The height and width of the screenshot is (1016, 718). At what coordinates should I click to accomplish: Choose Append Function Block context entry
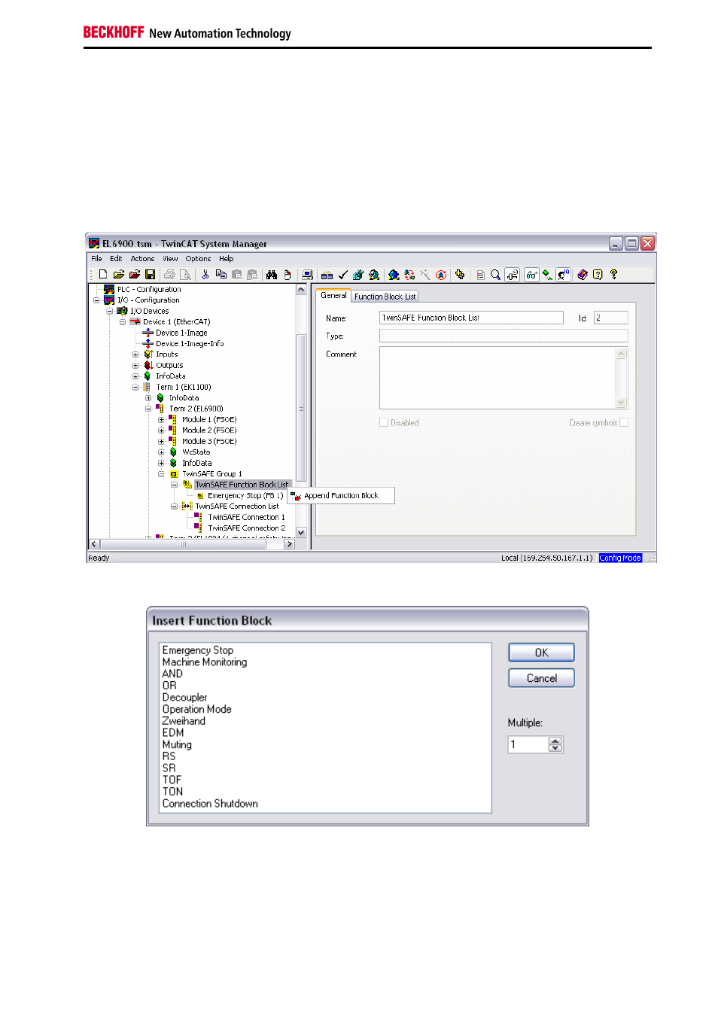(341, 496)
